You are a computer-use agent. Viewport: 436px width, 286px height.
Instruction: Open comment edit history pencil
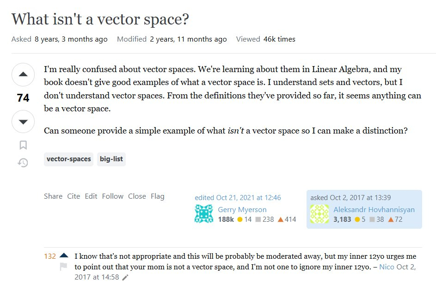[125, 278]
